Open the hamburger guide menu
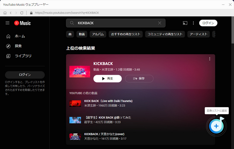The height and width of the screenshot is (149, 234). coord(8,23)
